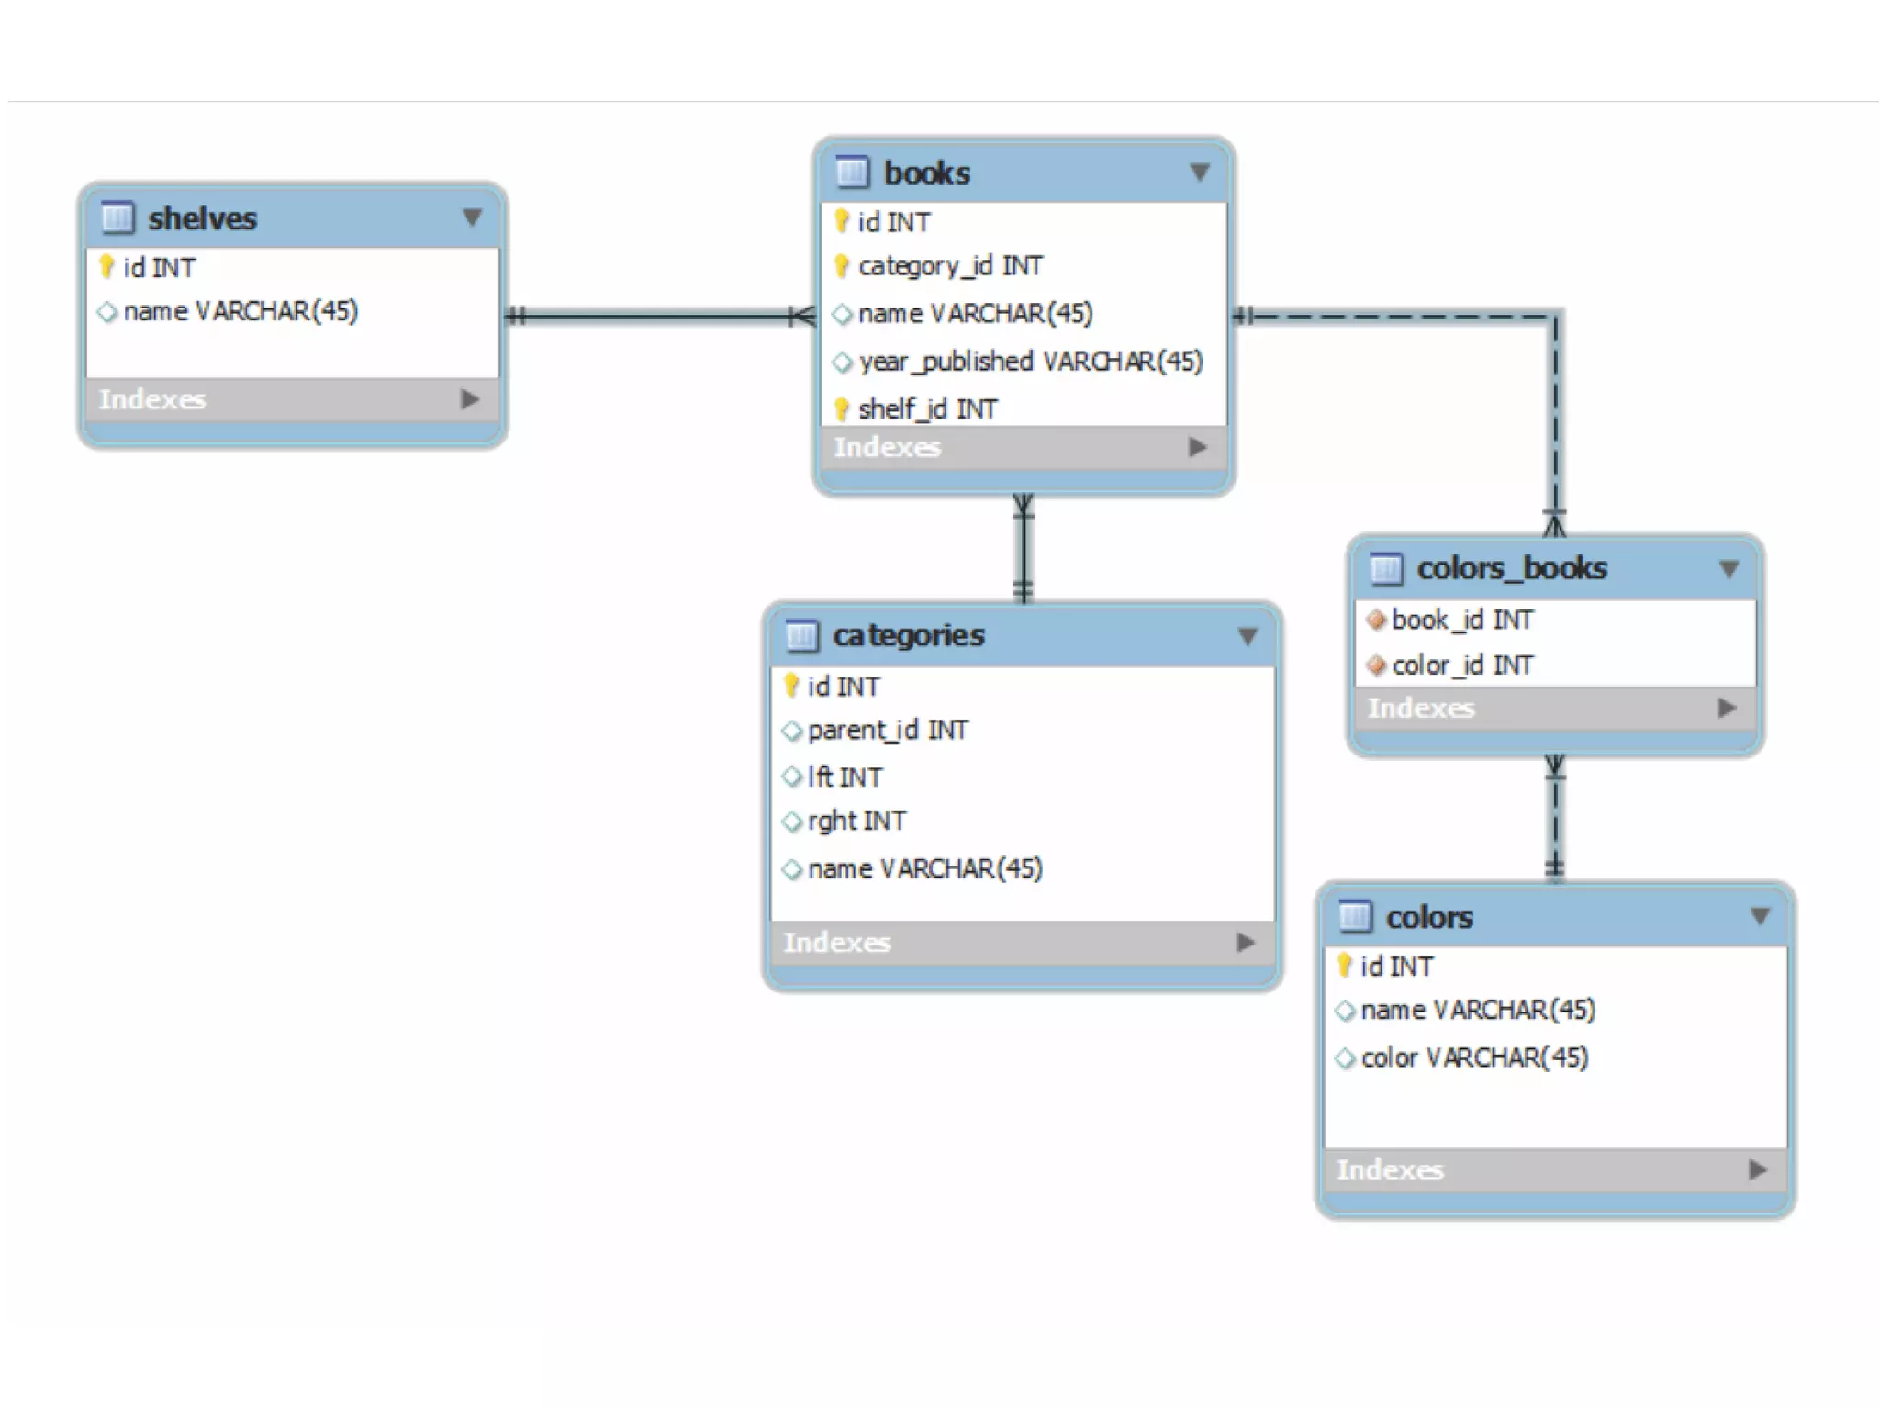1880x1409 pixels.
Task: Select the color_id INT column
Action: click(x=1462, y=665)
